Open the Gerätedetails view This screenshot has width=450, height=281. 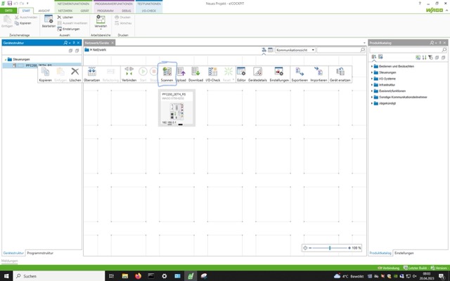point(258,72)
